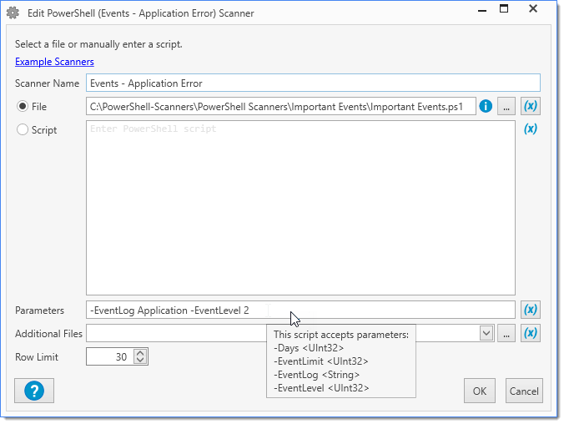This screenshot has width=564, height=424.
Task: Close the Edit PowerShell Scanner dialog
Action: click(x=533, y=9)
